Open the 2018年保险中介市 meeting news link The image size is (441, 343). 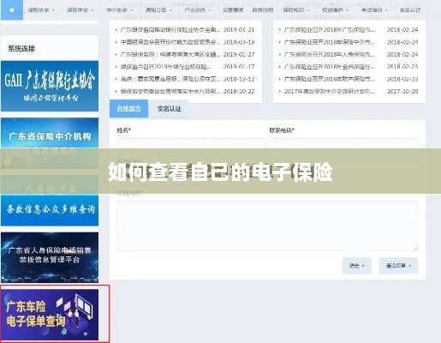pyautogui.click(x=330, y=42)
